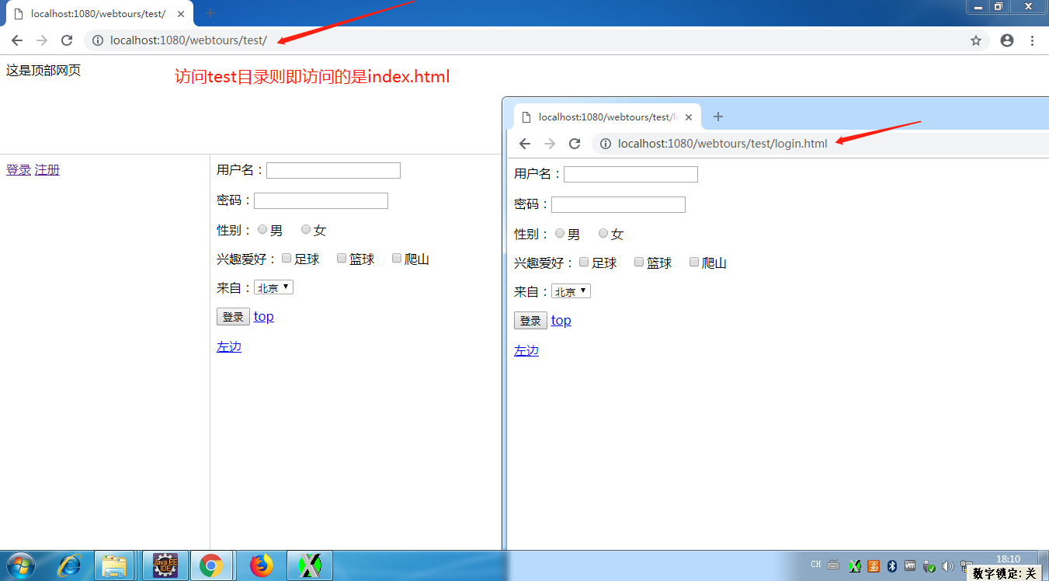Open Chrome three-dot menu

pos(1033,40)
